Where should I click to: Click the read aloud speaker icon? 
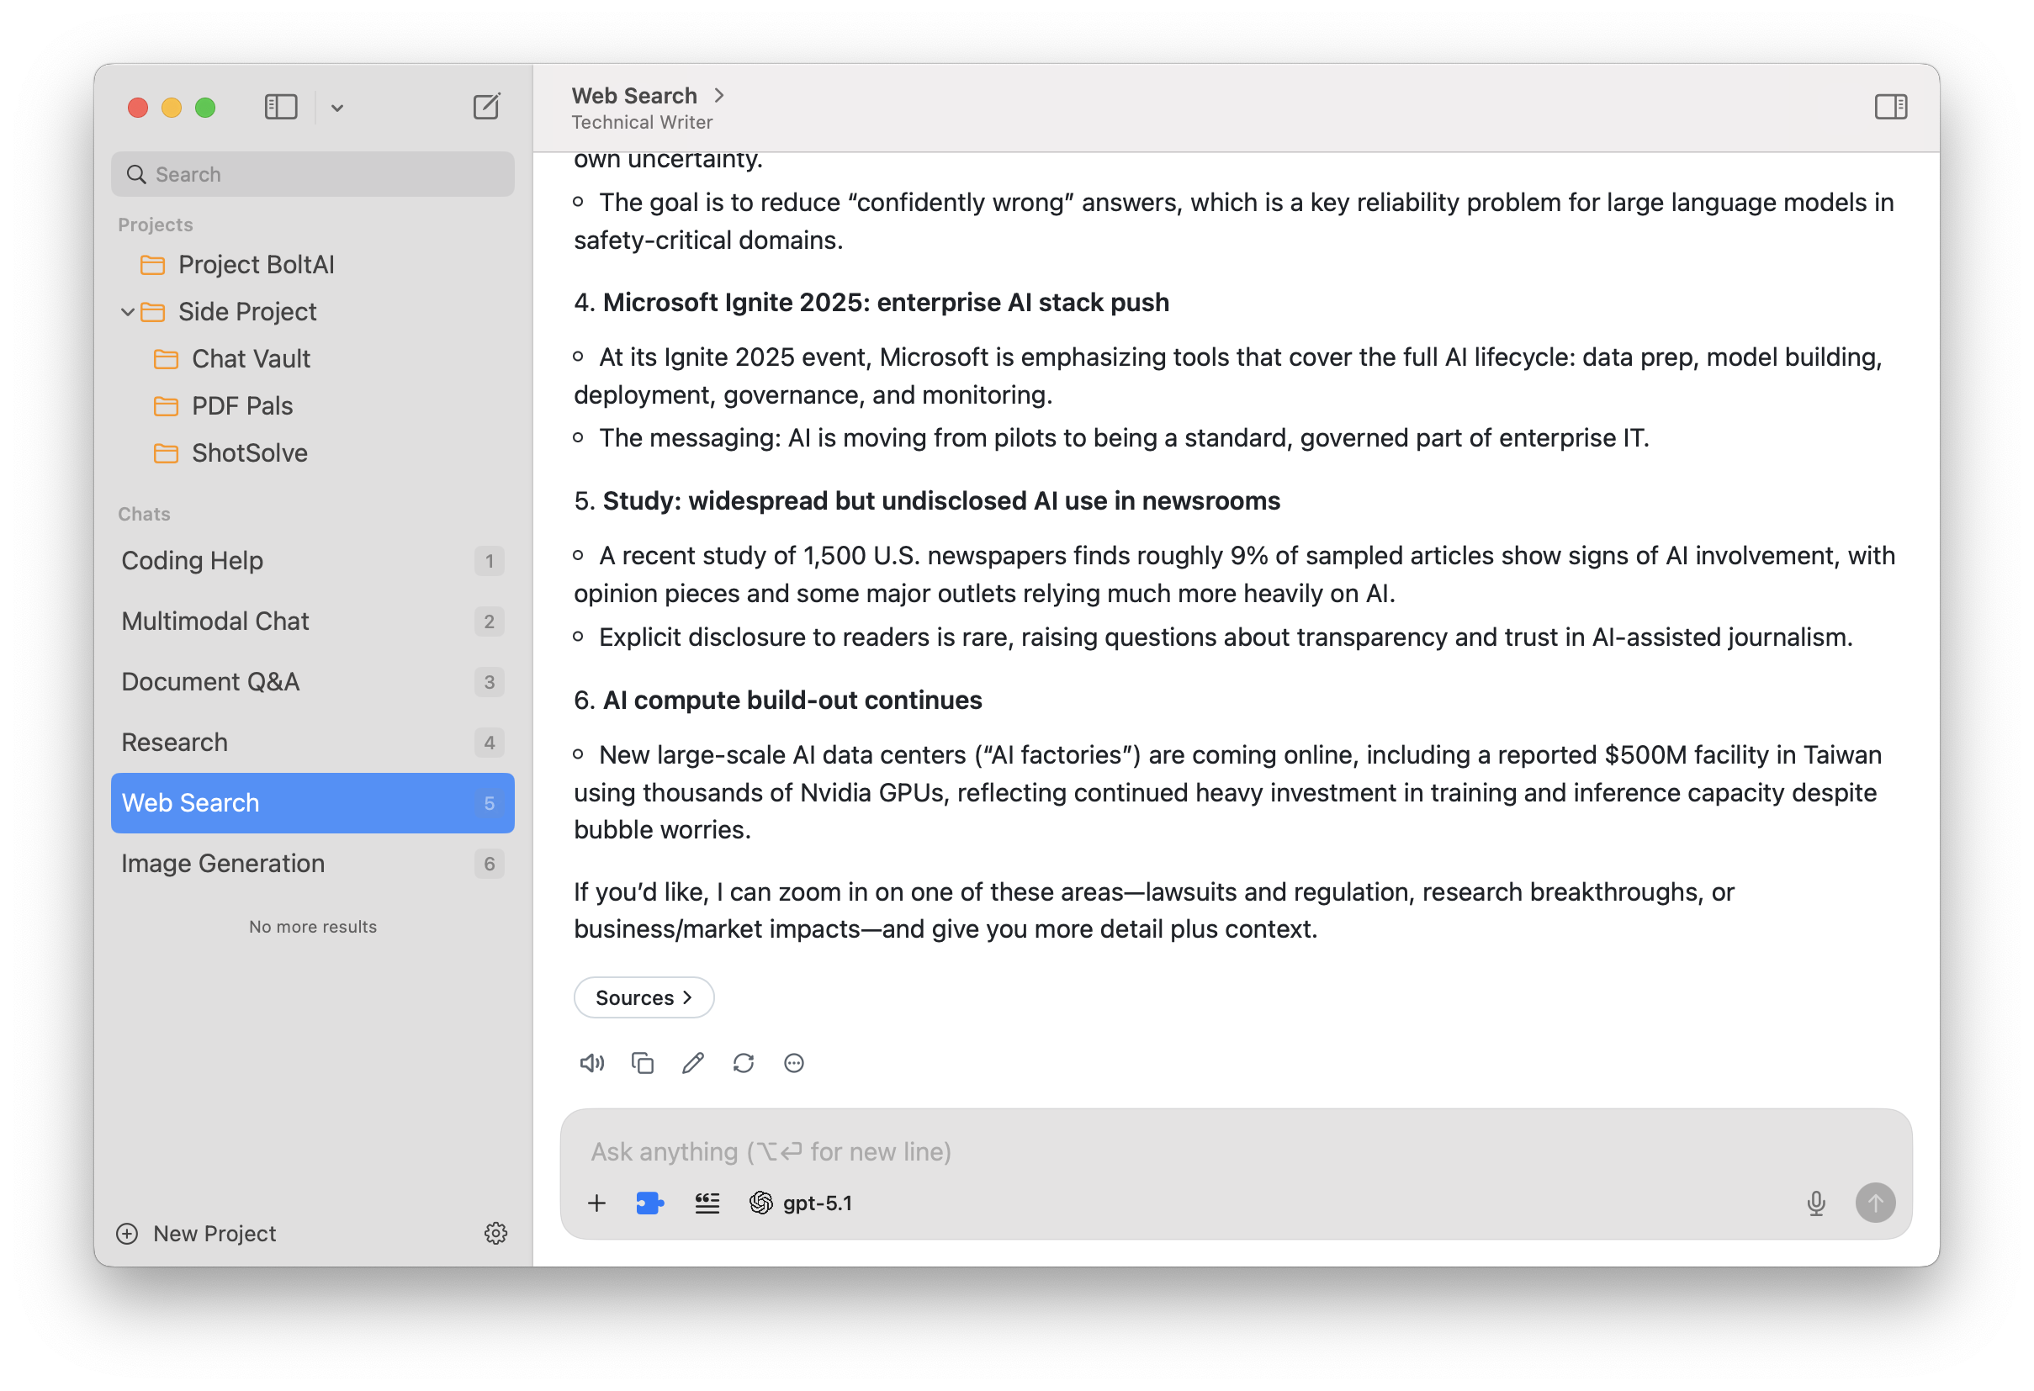pos(591,1063)
